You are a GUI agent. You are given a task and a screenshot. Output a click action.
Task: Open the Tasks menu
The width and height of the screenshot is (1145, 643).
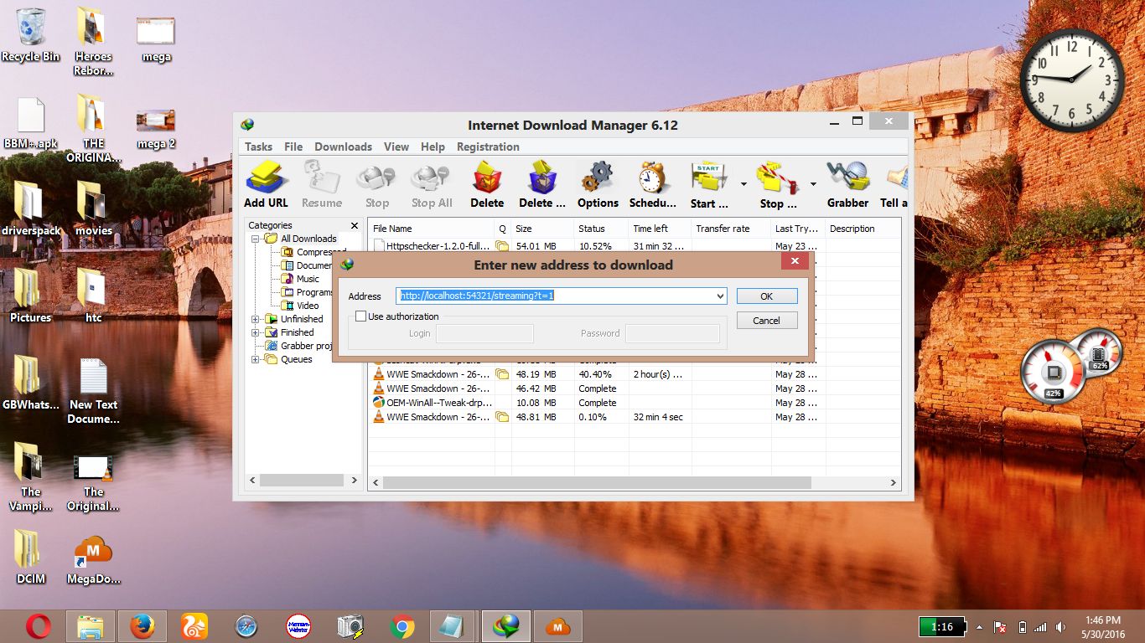point(258,147)
